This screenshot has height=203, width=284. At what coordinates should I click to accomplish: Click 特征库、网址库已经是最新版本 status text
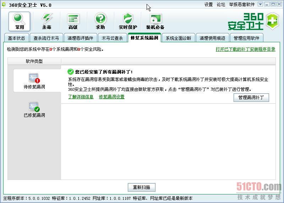pos(163,198)
